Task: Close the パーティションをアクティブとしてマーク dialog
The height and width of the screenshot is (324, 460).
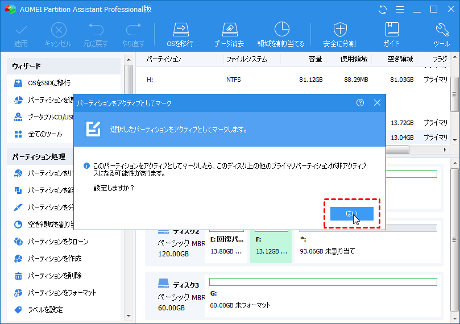Action: 378,103
